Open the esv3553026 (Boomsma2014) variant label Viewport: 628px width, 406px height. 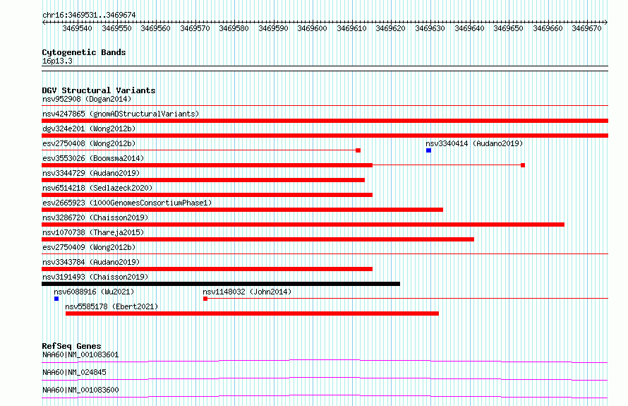93,158
